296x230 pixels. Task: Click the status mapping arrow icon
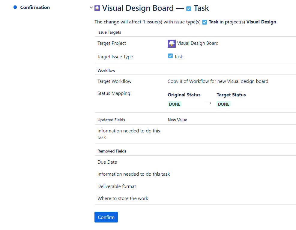coord(208,103)
